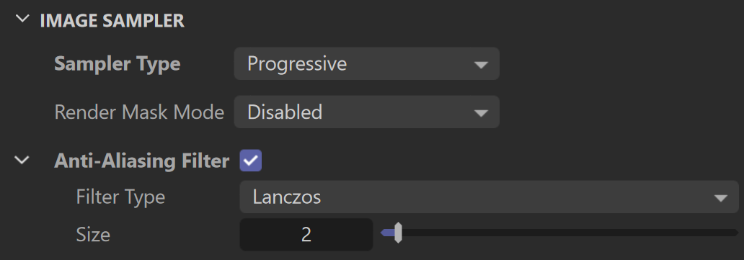Click the far right end of Size slider

(x=736, y=233)
